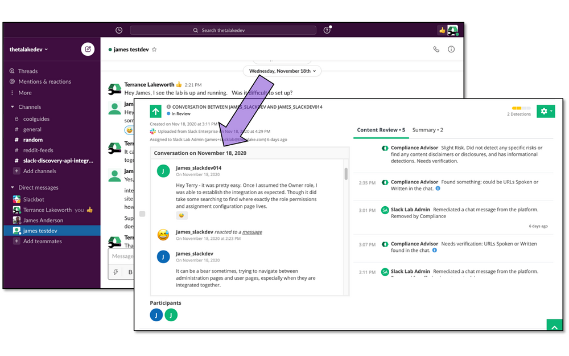This screenshot has height=356, width=569.
Task: Open the Wednesday, November 18th date dropdown
Action: (282, 71)
